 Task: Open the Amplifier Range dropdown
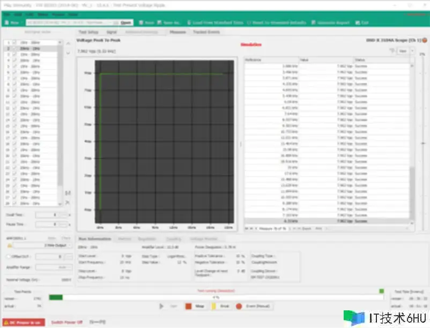(57, 266)
